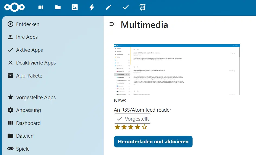Click the News app title
This screenshot has width=256, height=155.
pyautogui.click(x=120, y=101)
